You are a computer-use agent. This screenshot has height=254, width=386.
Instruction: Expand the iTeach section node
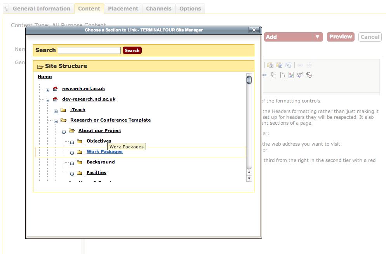click(x=56, y=111)
